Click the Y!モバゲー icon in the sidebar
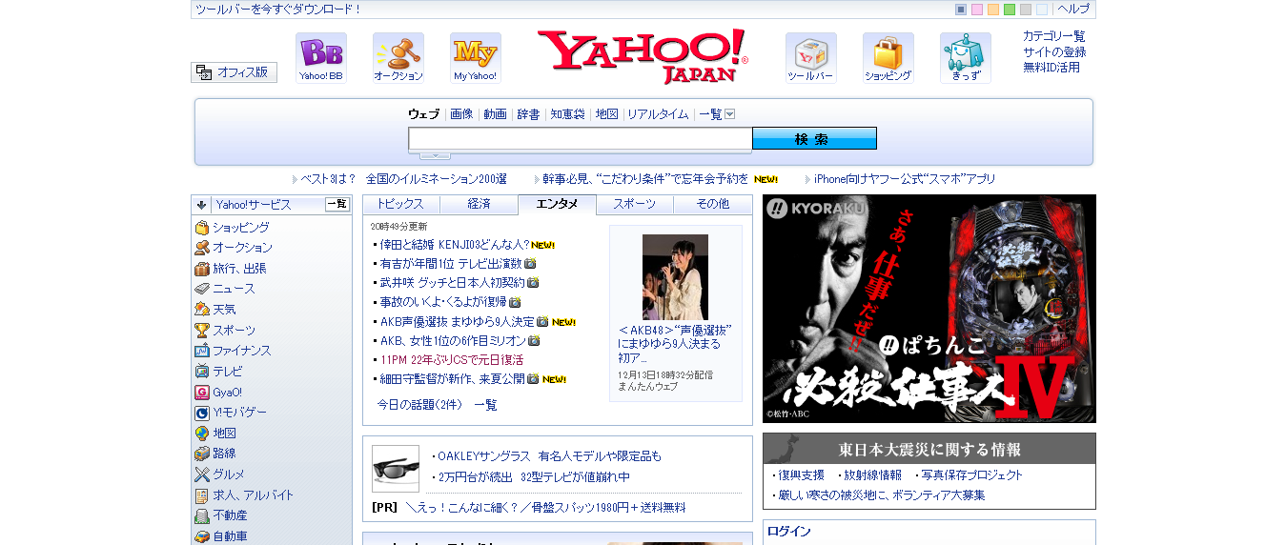The image size is (1286, 545). click(202, 413)
